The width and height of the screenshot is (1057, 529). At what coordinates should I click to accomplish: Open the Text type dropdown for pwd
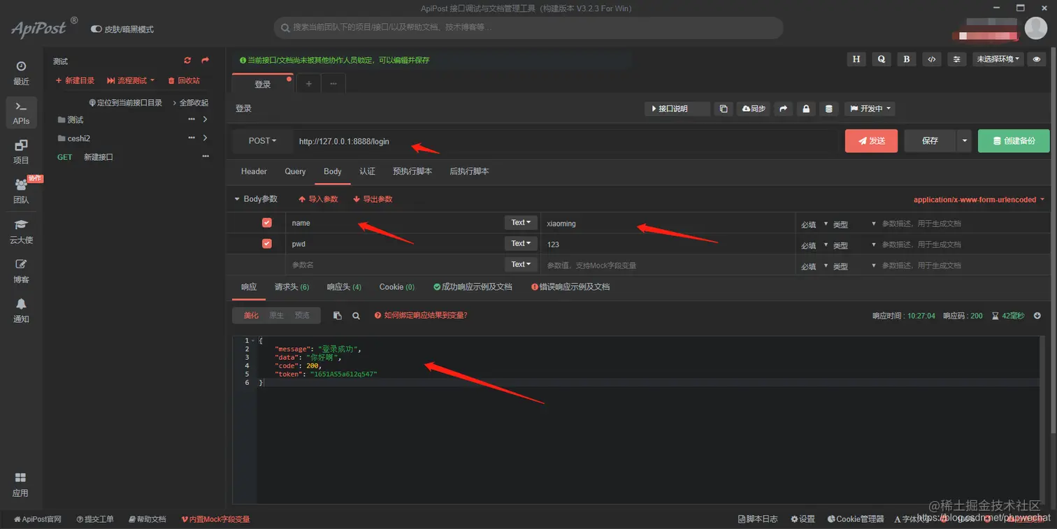point(521,243)
